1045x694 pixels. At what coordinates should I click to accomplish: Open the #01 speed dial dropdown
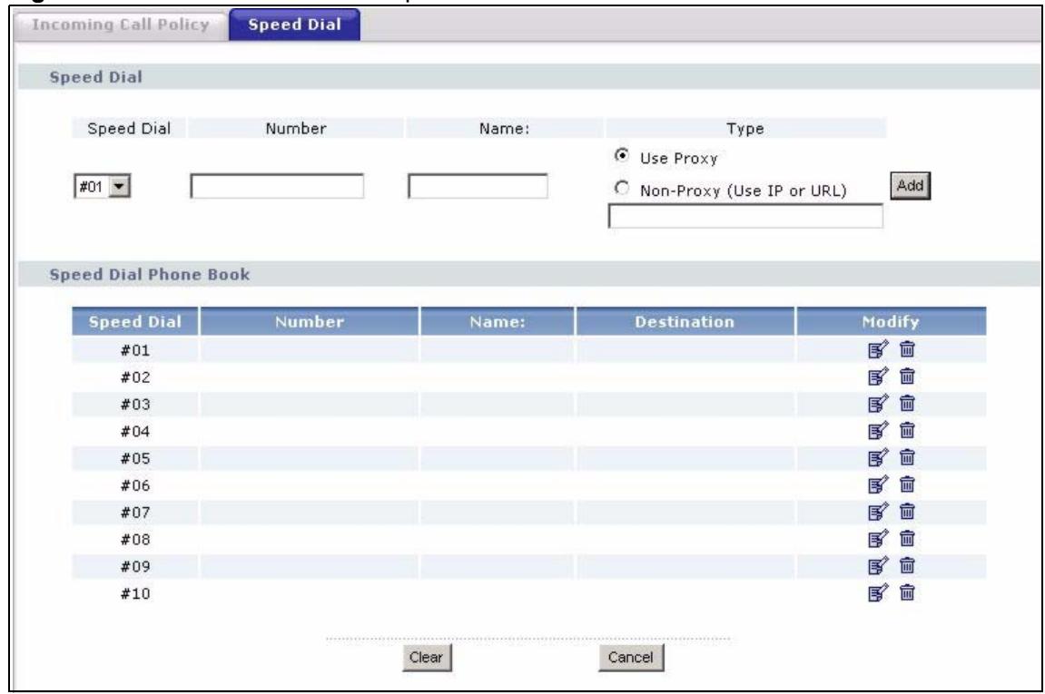[x=102, y=187]
